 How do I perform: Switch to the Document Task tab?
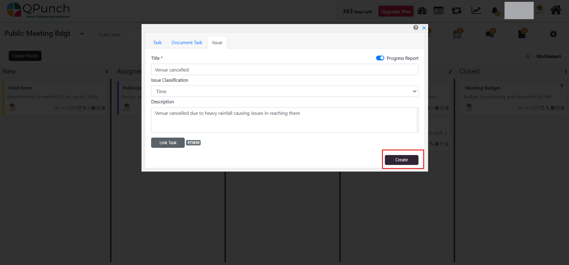pyautogui.click(x=187, y=43)
